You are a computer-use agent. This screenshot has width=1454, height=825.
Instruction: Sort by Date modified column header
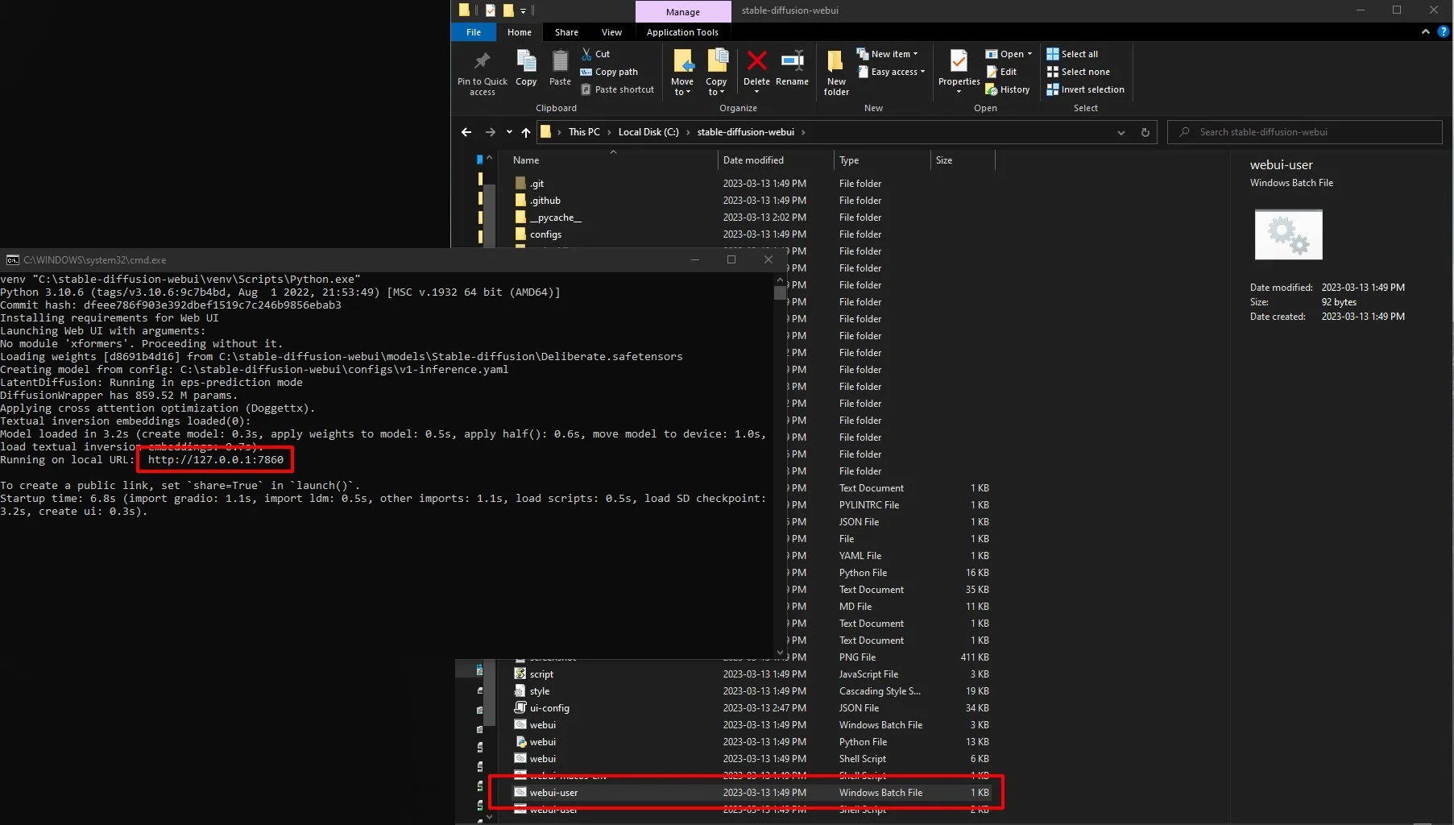click(776, 160)
